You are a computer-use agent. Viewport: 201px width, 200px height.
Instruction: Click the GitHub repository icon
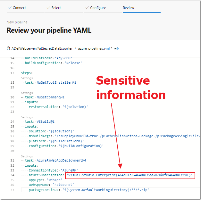pos(8,48)
